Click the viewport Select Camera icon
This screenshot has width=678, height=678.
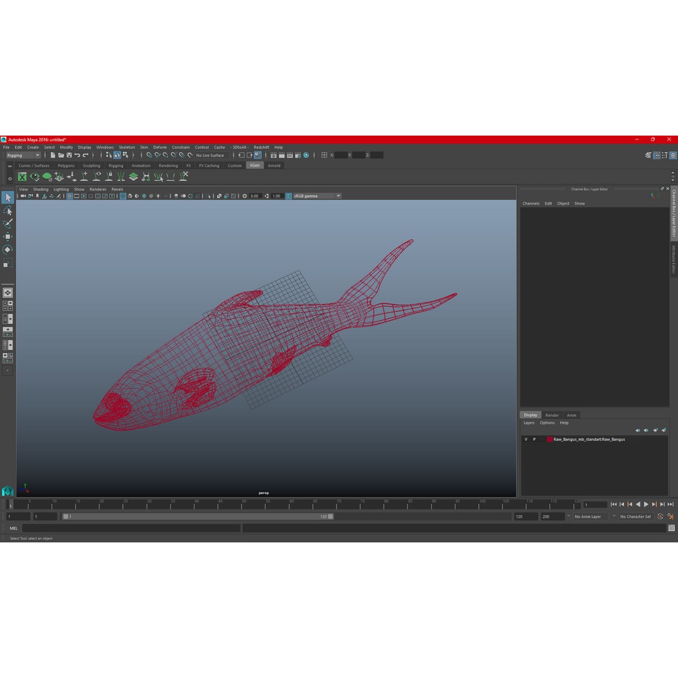point(23,196)
